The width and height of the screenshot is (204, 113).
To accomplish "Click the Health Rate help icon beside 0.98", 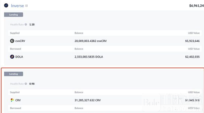I will pyautogui.click(x=26, y=84).
